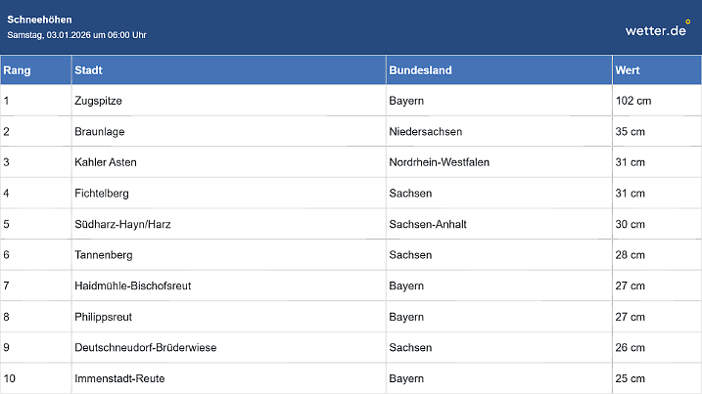Click Haidmühle-Bischofsreut in the list
Viewport: 702px width, 394px height.
click(x=132, y=286)
